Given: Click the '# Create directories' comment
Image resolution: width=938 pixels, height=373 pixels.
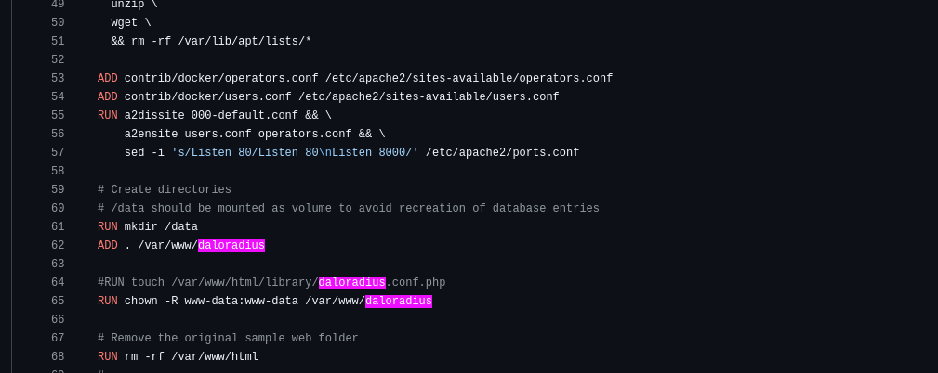Looking at the screenshot, I should 165,190.
